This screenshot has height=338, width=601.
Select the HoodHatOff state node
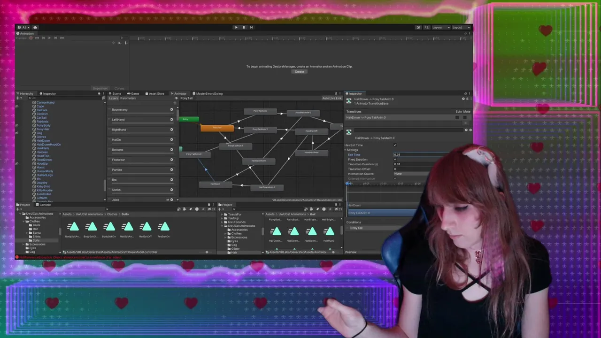click(311, 131)
